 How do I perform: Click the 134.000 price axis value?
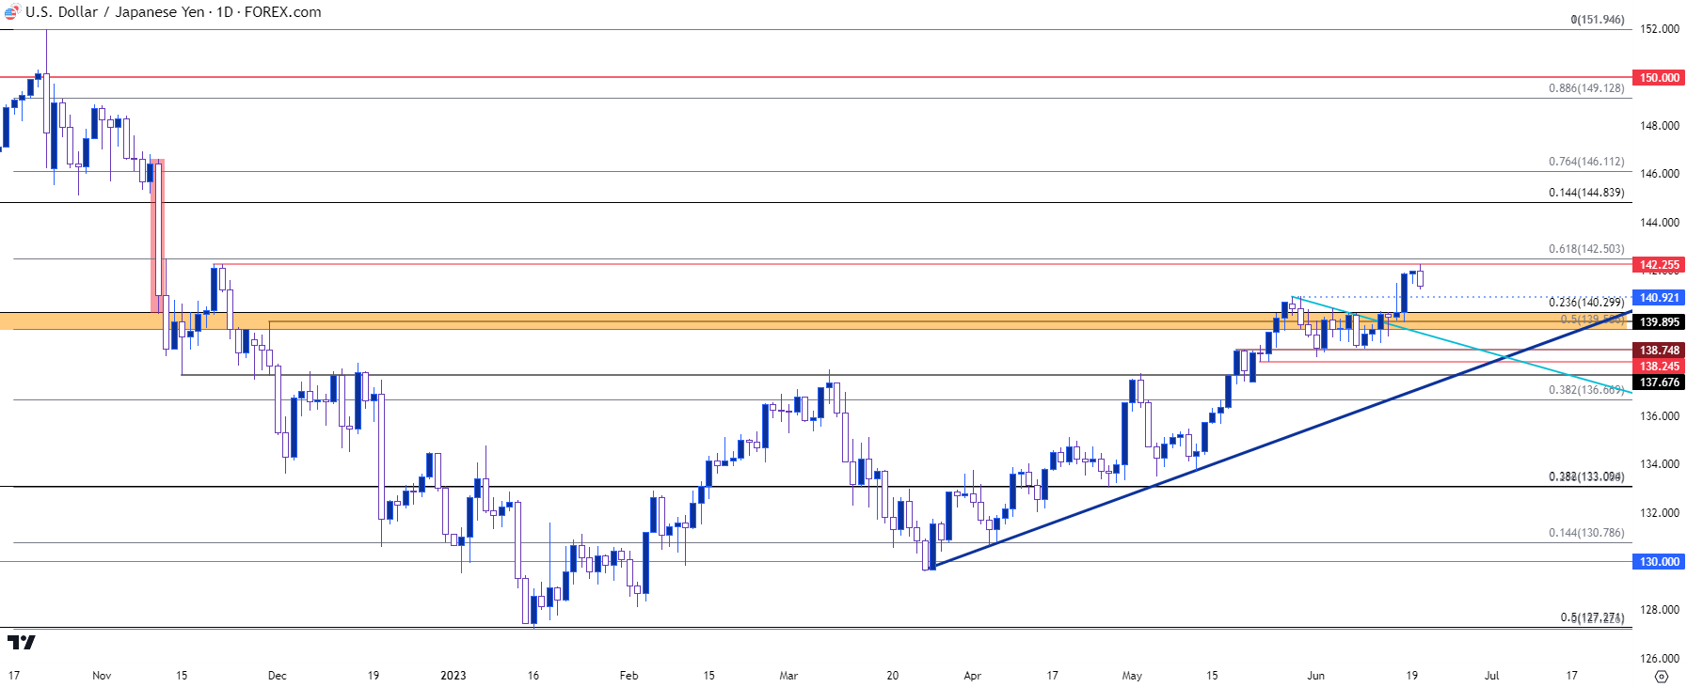(x=1660, y=464)
